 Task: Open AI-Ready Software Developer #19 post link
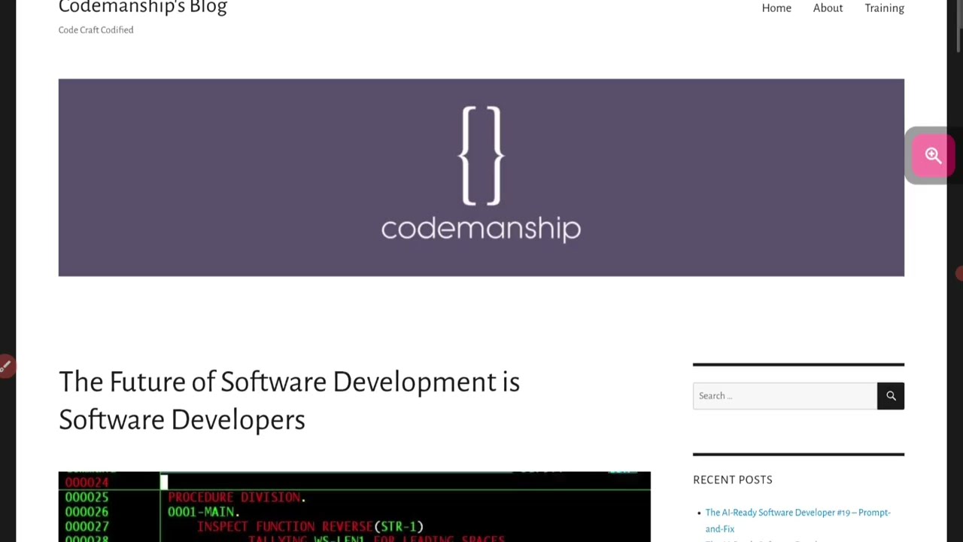[797, 520]
